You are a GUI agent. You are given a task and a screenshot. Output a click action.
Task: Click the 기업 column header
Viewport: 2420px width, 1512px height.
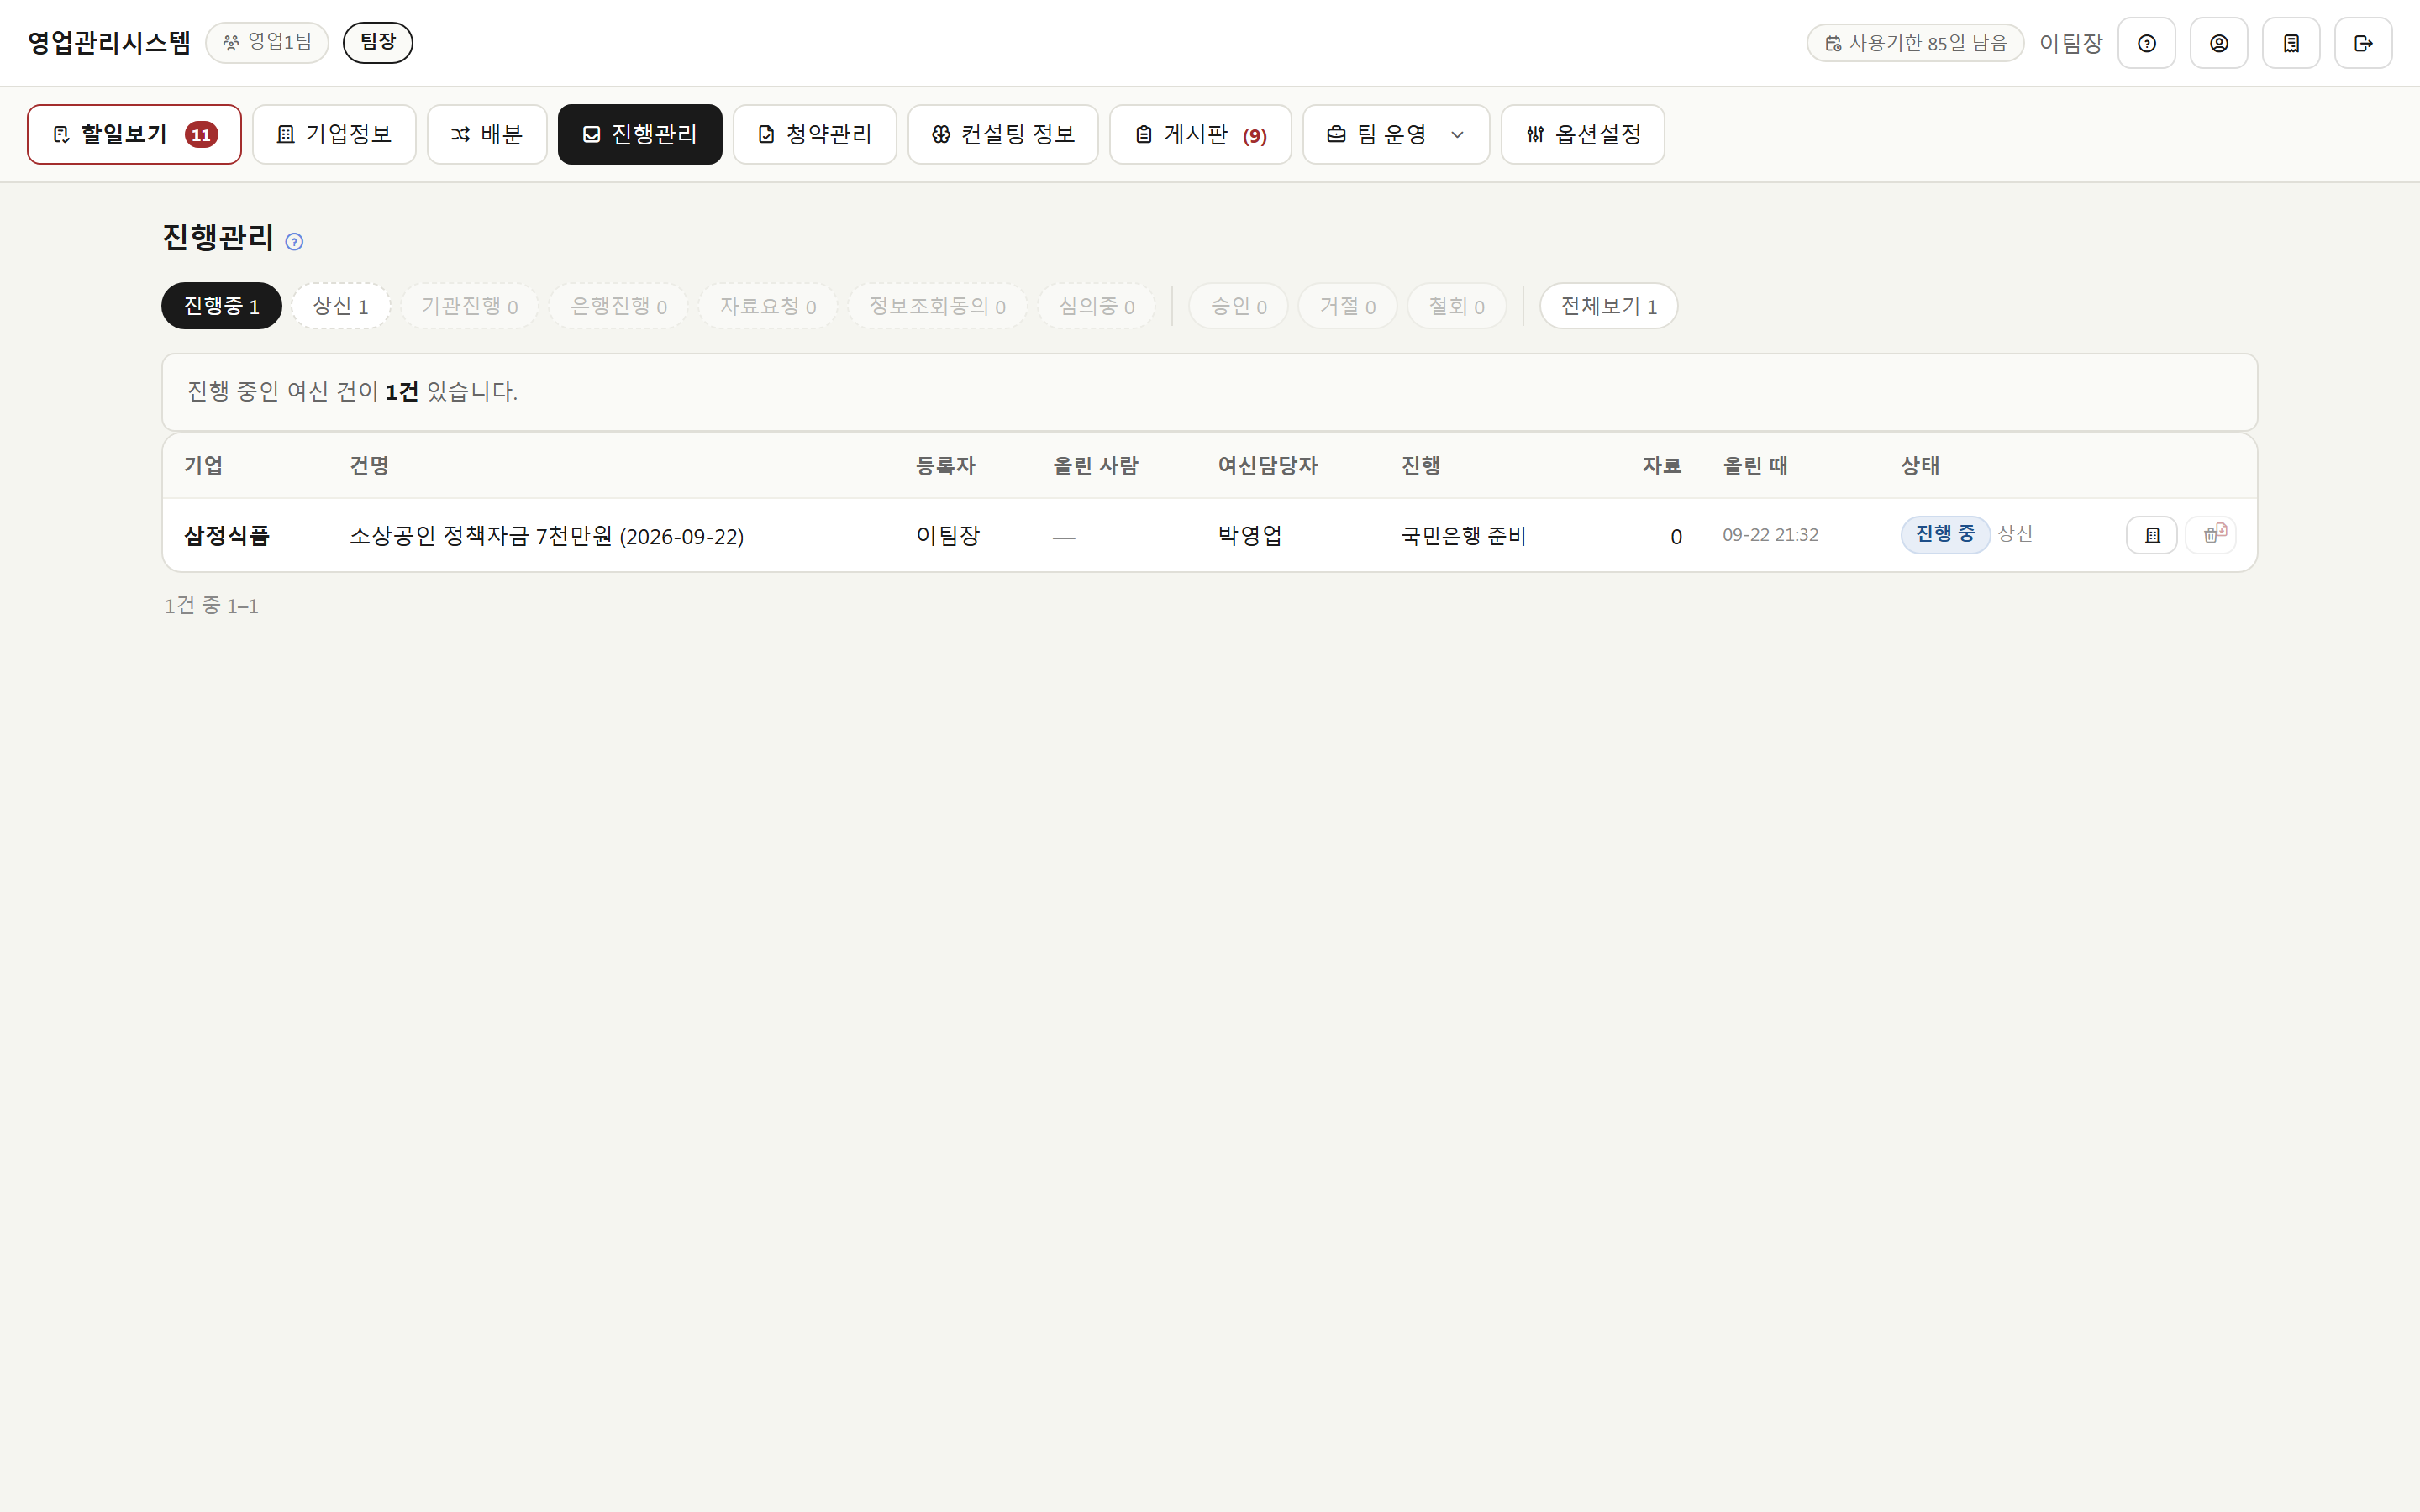[x=204, y=466]
